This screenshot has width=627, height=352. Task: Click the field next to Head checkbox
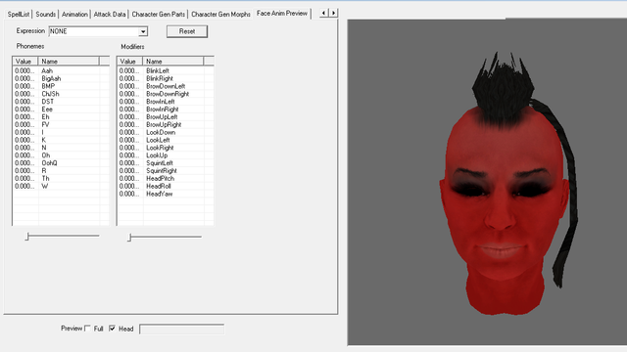(x=181, y=329)
